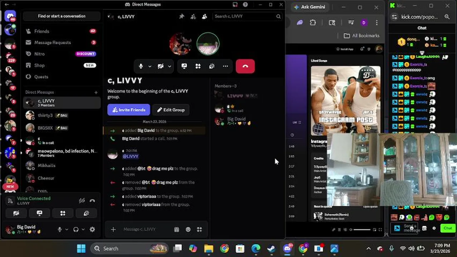Open apps launcher in message box
457x257 pixels.
coord(200,230)
